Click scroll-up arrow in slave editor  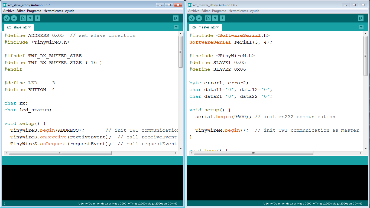point(181,34)
